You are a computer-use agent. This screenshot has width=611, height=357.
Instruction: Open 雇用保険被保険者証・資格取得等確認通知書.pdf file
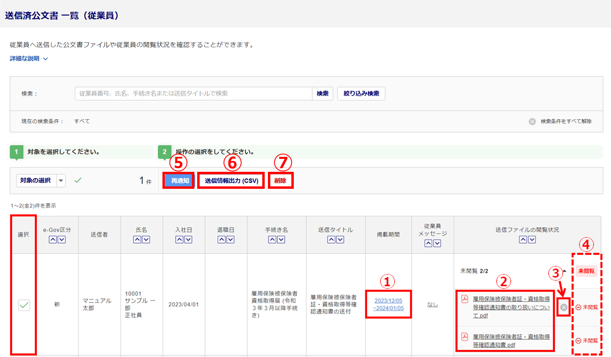(511, 340)
